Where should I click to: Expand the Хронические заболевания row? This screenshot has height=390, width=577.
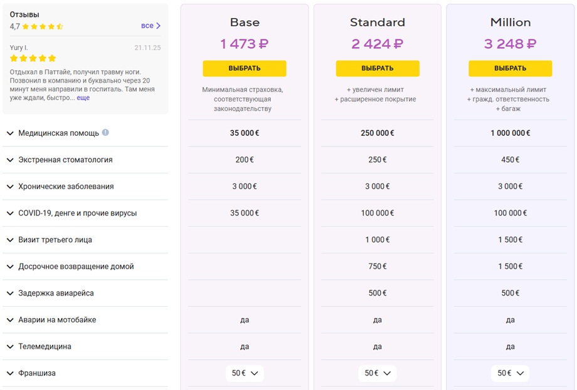(85, 187)
